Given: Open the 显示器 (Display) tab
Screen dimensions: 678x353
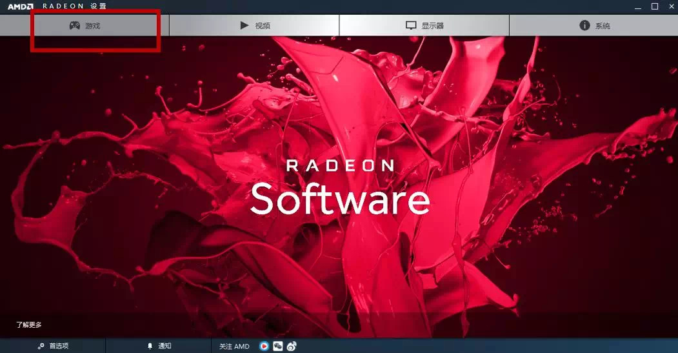Looking at the screenshot, I should pos(424,26).
